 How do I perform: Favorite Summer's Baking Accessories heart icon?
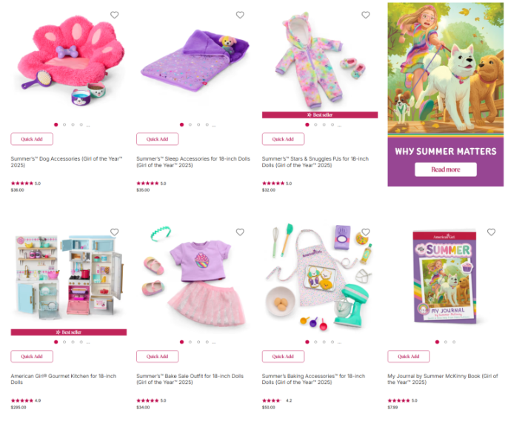(366, 232)
